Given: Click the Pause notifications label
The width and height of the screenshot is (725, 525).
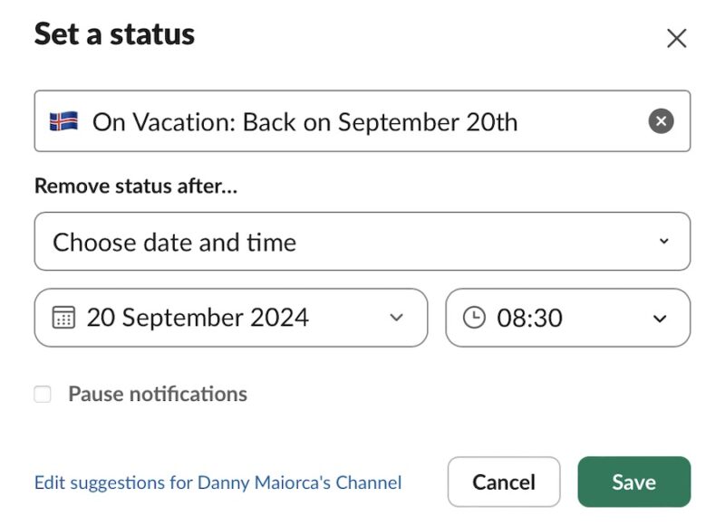Looking at the screenshot, I should [x=156, y=394].
